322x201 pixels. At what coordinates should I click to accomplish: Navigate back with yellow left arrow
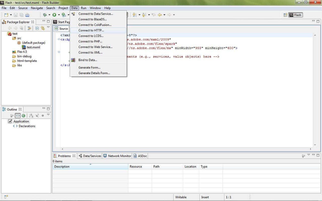coord(160,15)
